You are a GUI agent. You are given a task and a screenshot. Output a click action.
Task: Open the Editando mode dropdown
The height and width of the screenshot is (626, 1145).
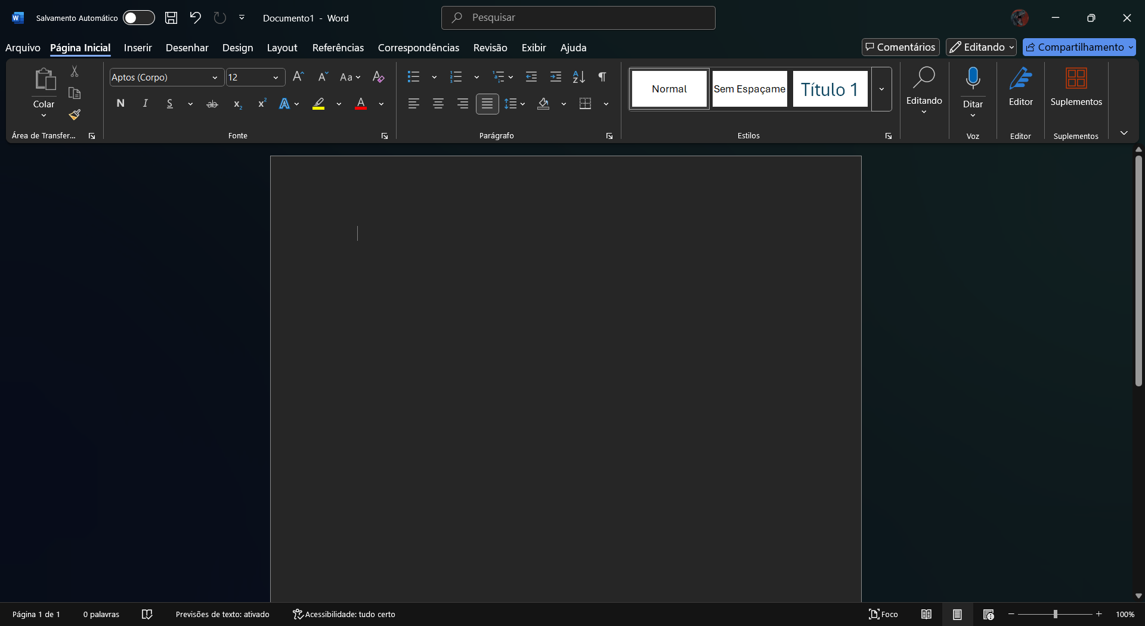click(982, 47)
